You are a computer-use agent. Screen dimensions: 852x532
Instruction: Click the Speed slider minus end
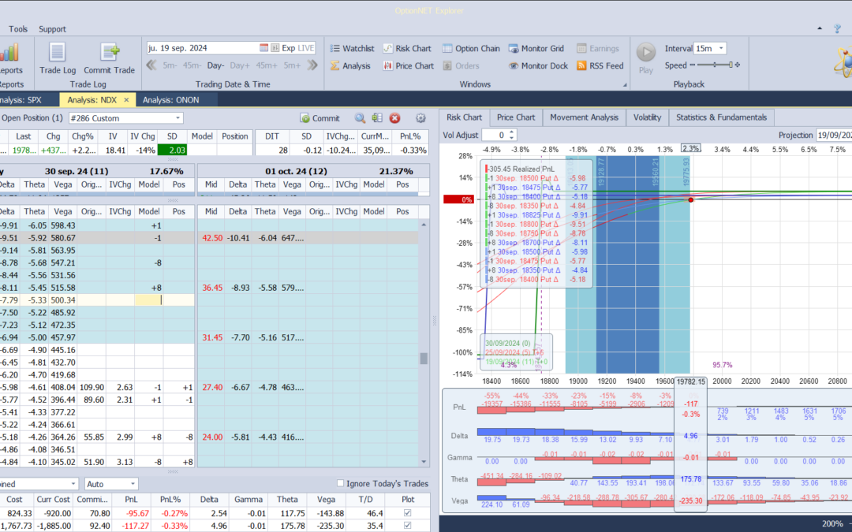point(693,65)
